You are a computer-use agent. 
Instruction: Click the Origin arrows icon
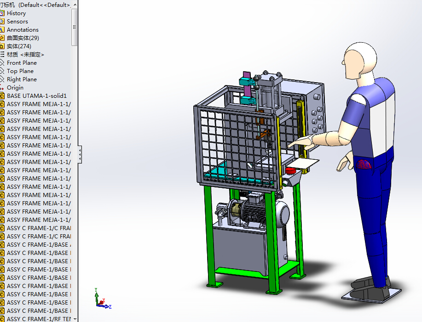coord(2,88)
